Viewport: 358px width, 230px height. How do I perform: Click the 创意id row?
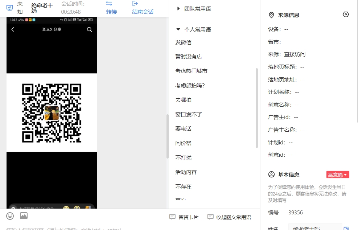click(x=280, y=155)
